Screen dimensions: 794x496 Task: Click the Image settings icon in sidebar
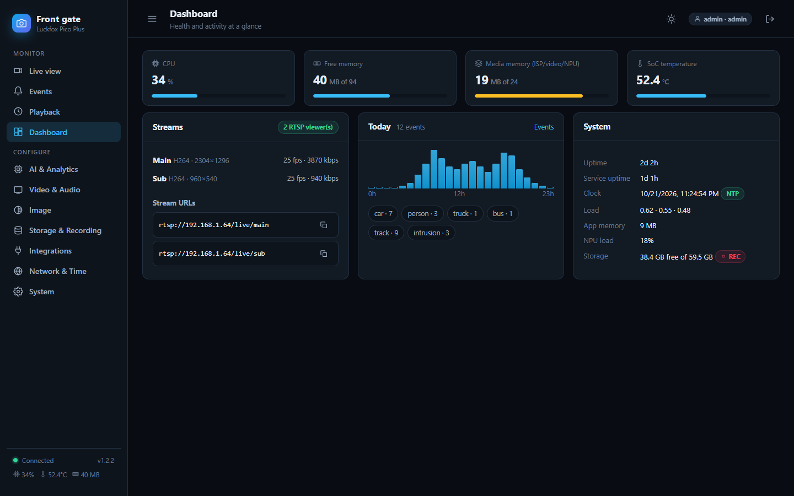[18, 210]
